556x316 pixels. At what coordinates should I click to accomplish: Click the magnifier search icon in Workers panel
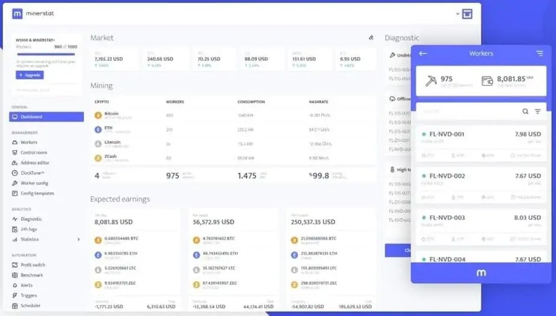525,112
